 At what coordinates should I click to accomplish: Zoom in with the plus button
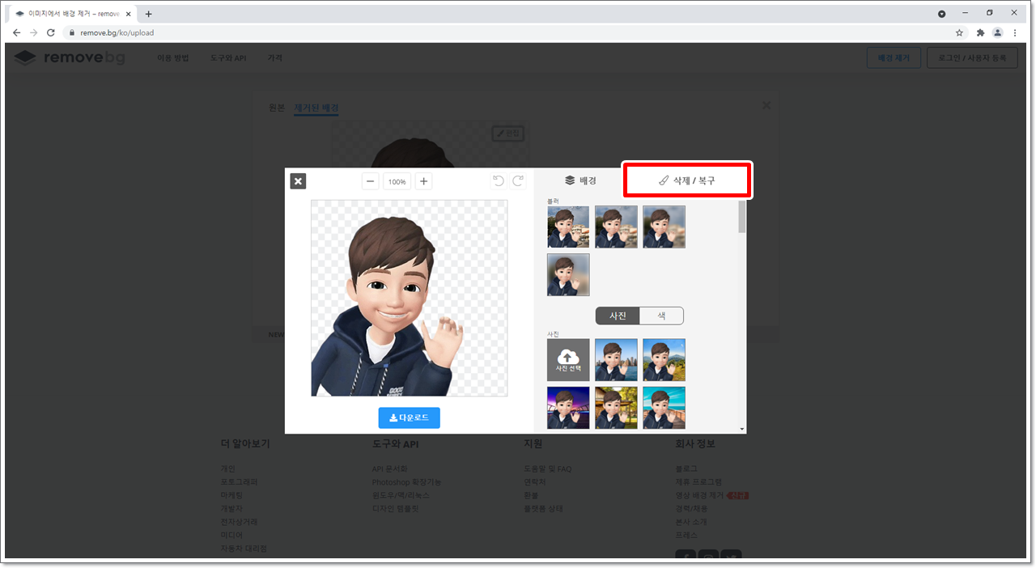point(423,181)
